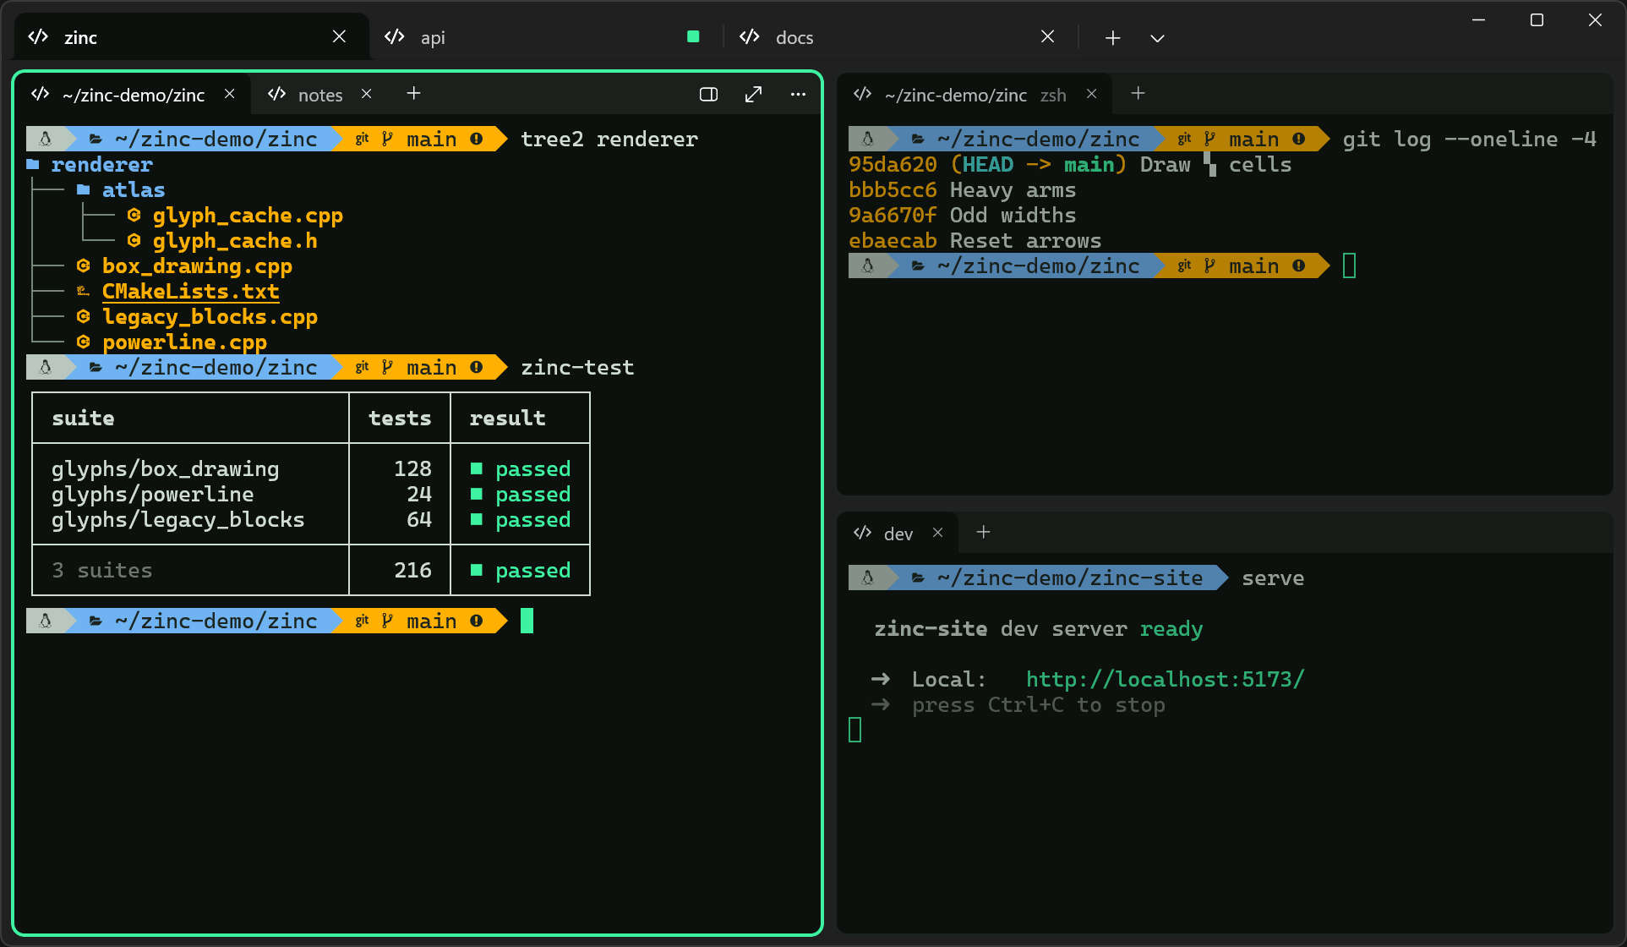
Task: Click commit hash bbb5cc6
Action: [893, 189]
